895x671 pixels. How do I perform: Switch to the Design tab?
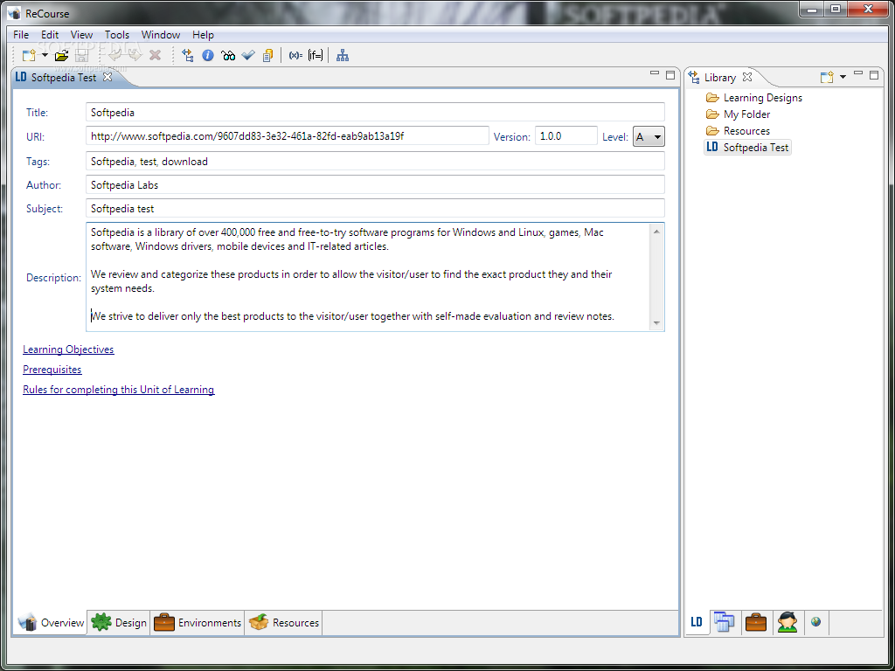coord(119,622)
